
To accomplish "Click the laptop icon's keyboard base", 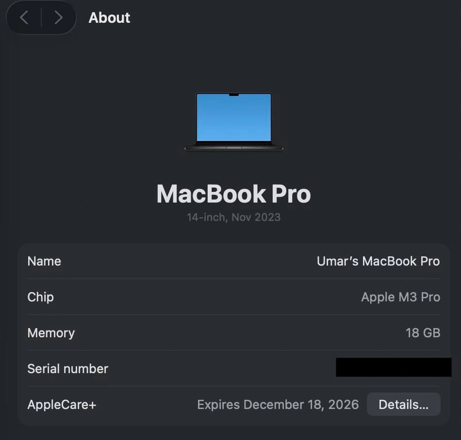I will [x=233, y=147].
